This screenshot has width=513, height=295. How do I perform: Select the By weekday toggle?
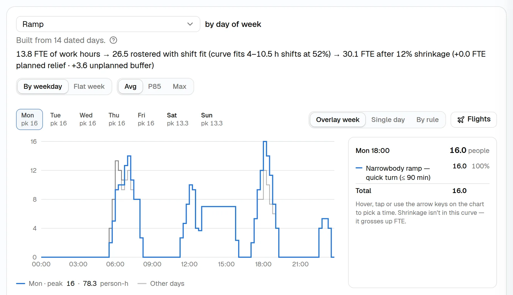pyautogui.click(x=43, y=86)
